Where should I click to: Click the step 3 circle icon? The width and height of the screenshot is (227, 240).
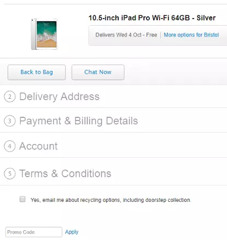click(10, 121)
